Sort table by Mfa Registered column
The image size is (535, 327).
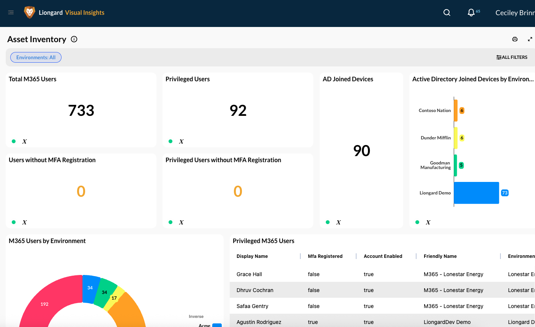[x=325, y=256]
